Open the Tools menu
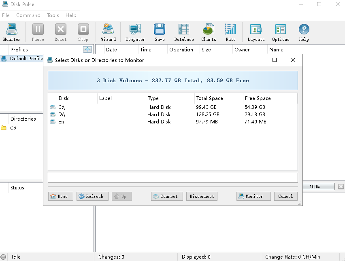The image size is (345, 261). coord(53,15)
